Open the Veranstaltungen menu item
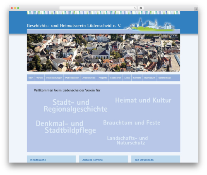Image resolution: width=207 pixels, height=175 pixels. tap(54, 78)
